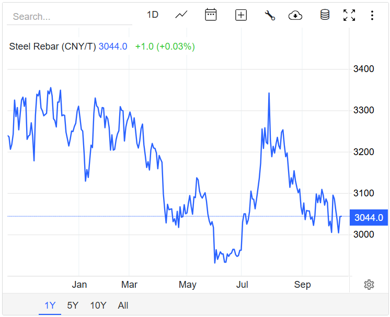Switch to the 5Y time range

[x=73, y=306]
